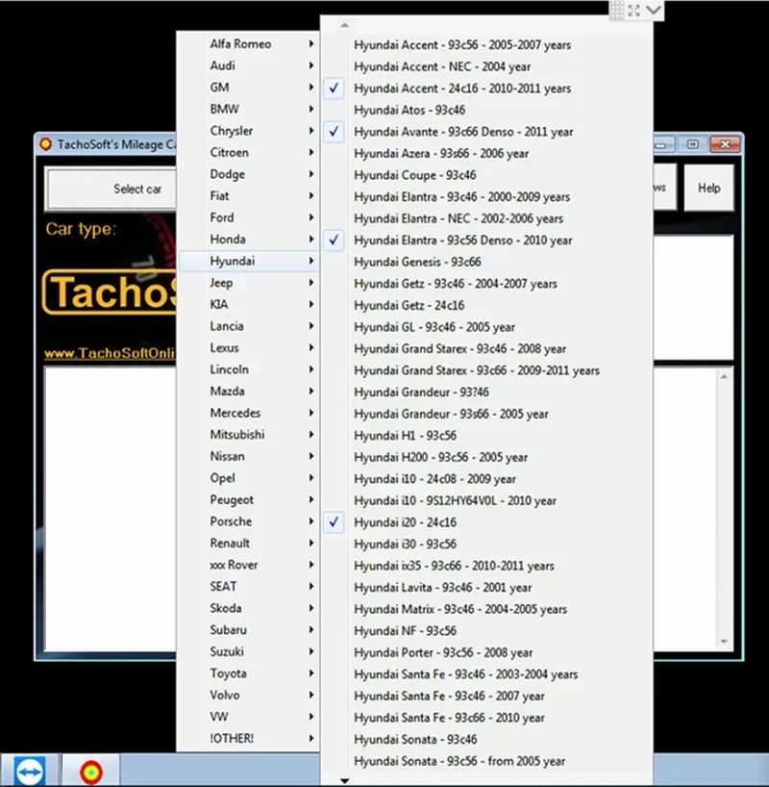Image resolution: width=769 pixels, height=787 pixels.
Task: Click the TachoSoft logo icon in title bar
Action: point(47,144)
